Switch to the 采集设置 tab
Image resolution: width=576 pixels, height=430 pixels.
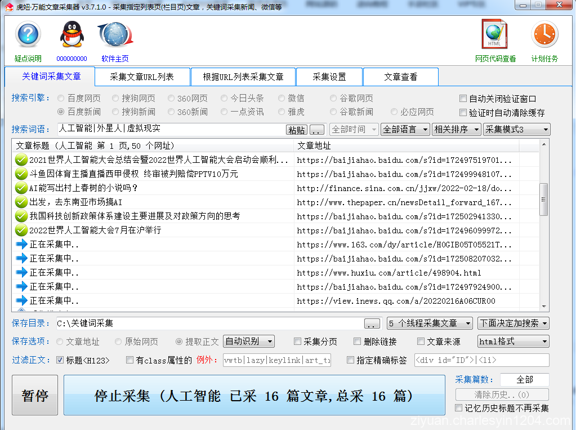tap(329, 77)
